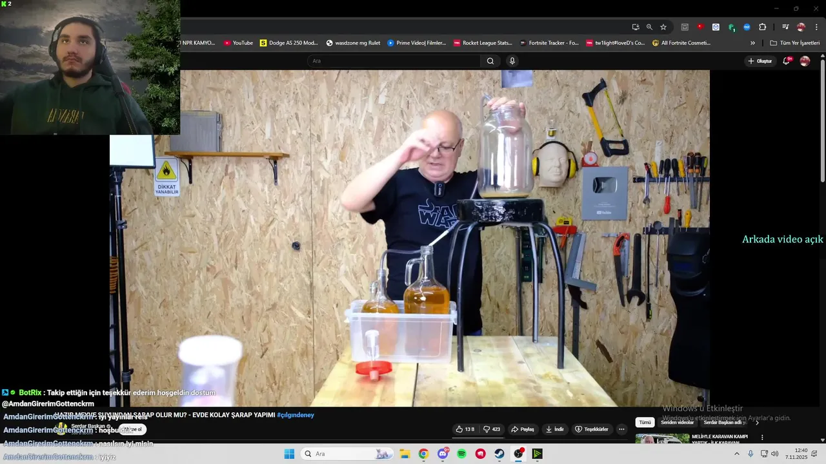Screen dimensions: 826x464
Task: Bookmark this page with the star icon
Action: pyautogui.click(x=663, y=27)
